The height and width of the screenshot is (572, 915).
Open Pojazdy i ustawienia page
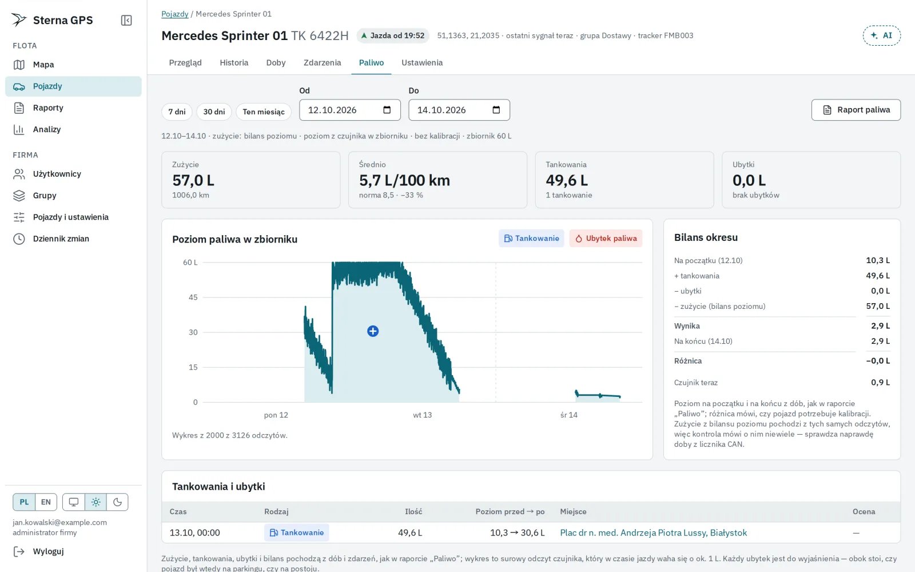[73, 217]
